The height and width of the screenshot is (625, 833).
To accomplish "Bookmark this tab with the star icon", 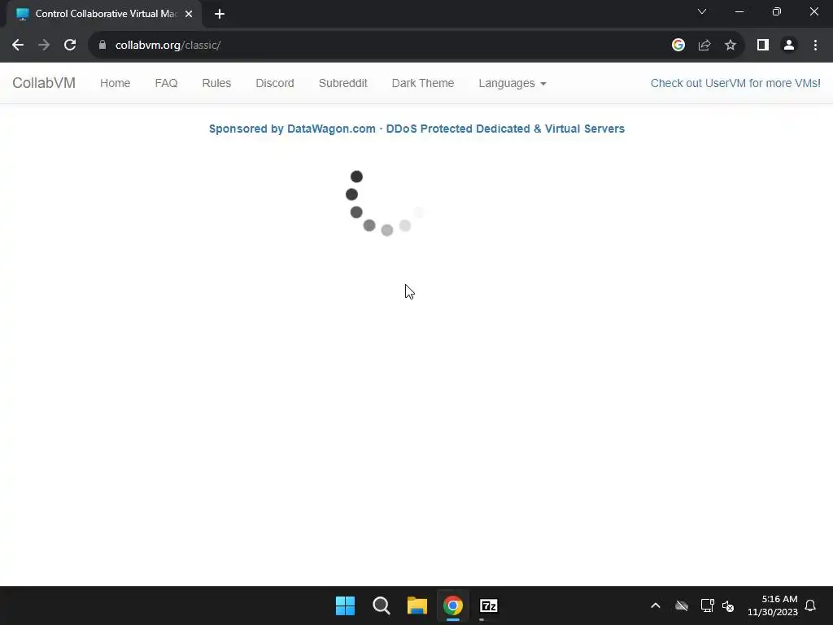I will [x=731, y=46].
